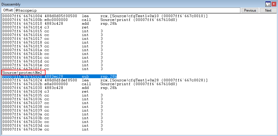This screenshot has height=136, width=278.
Task: Click the Source!protectMe2: label
Action: pos(23,72)
